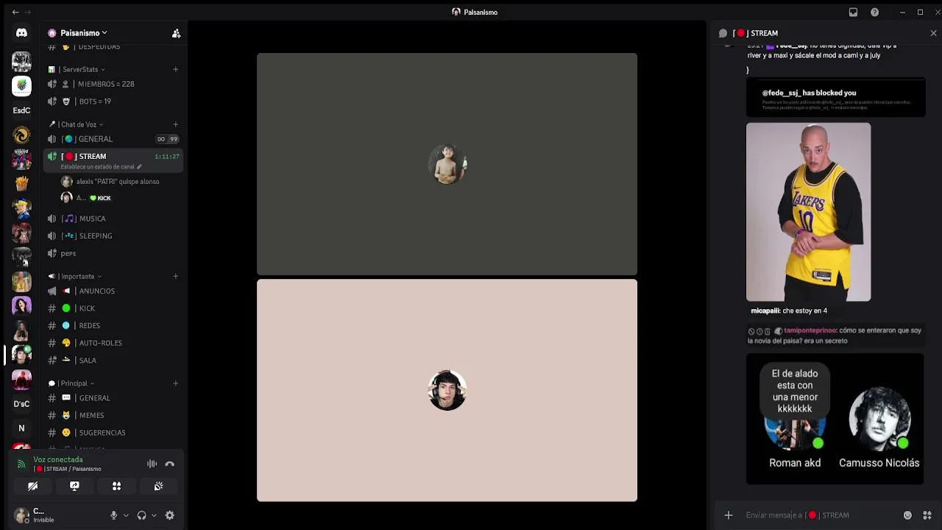
Task: Toggle the microphone mute
Action: 113,515
